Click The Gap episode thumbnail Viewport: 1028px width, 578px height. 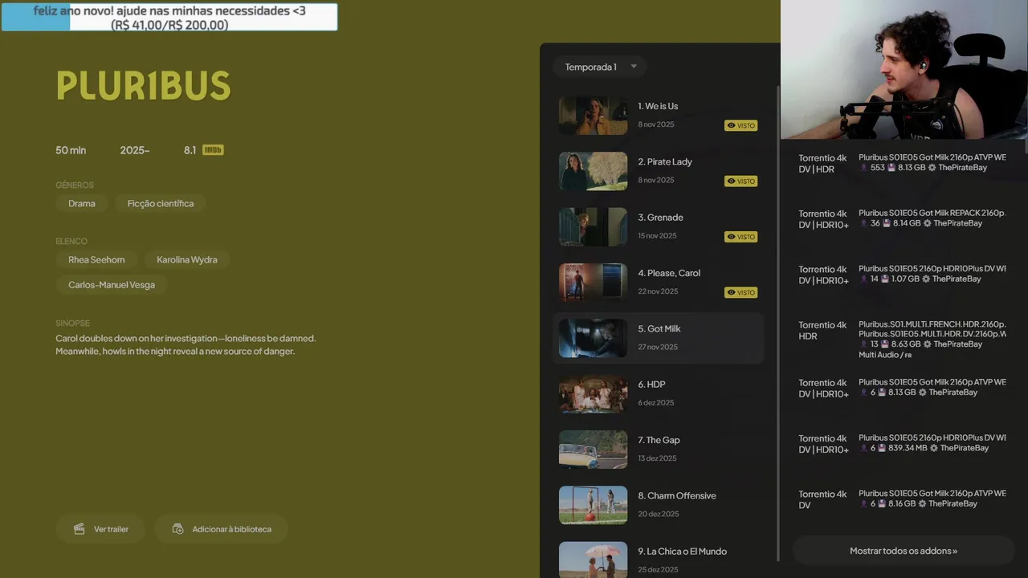pos(593,450)
